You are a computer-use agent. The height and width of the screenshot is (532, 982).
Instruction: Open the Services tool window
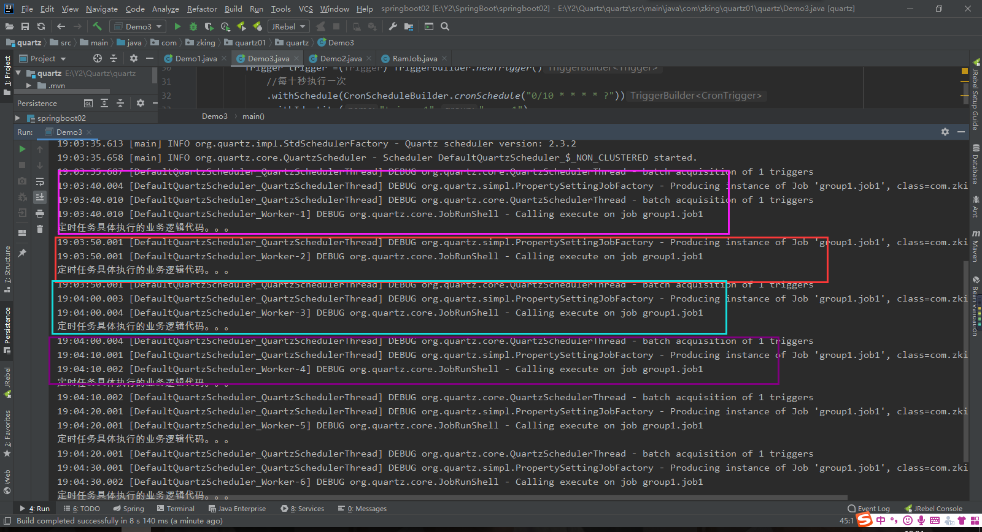[303, 509]
